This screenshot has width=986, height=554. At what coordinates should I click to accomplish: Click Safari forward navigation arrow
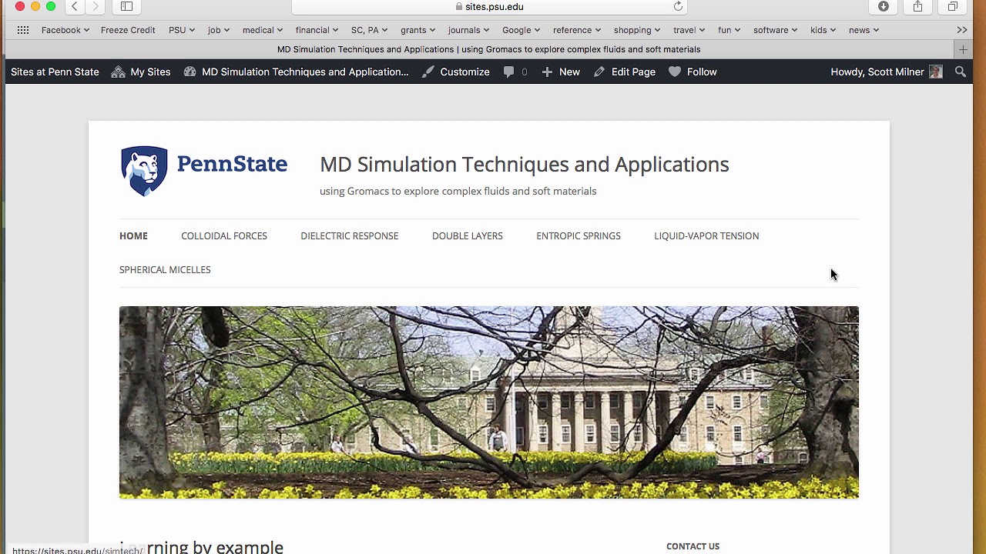pos(96,7)
